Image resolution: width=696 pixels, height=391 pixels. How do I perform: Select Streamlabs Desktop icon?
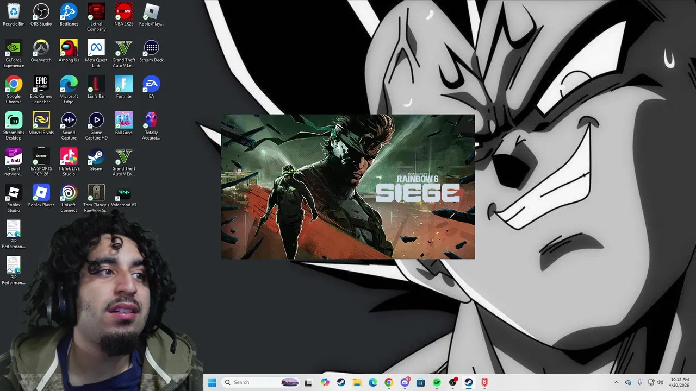(x=14, y=126)
